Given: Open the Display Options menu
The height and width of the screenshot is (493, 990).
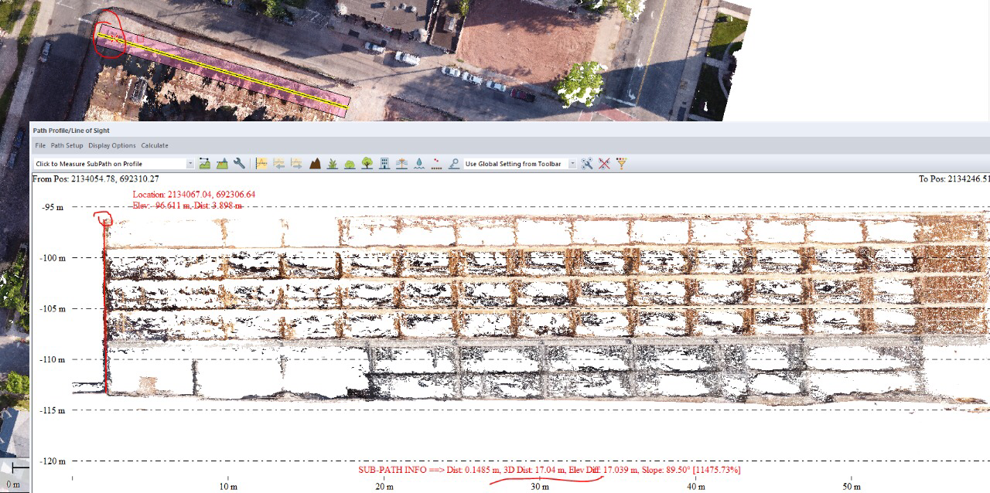Looking at the screenshot, I should 111,145.
